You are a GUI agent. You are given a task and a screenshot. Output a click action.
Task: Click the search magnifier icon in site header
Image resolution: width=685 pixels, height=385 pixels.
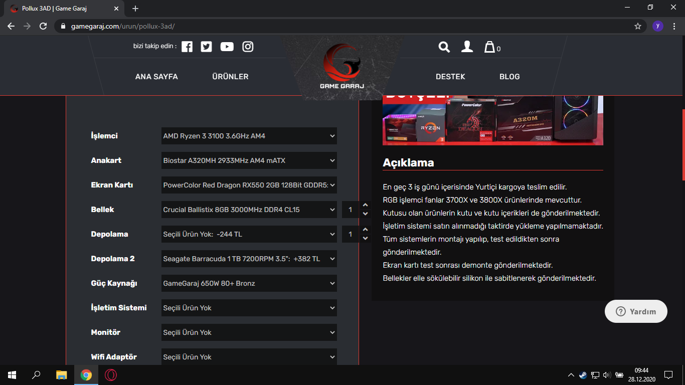(444, 47)
